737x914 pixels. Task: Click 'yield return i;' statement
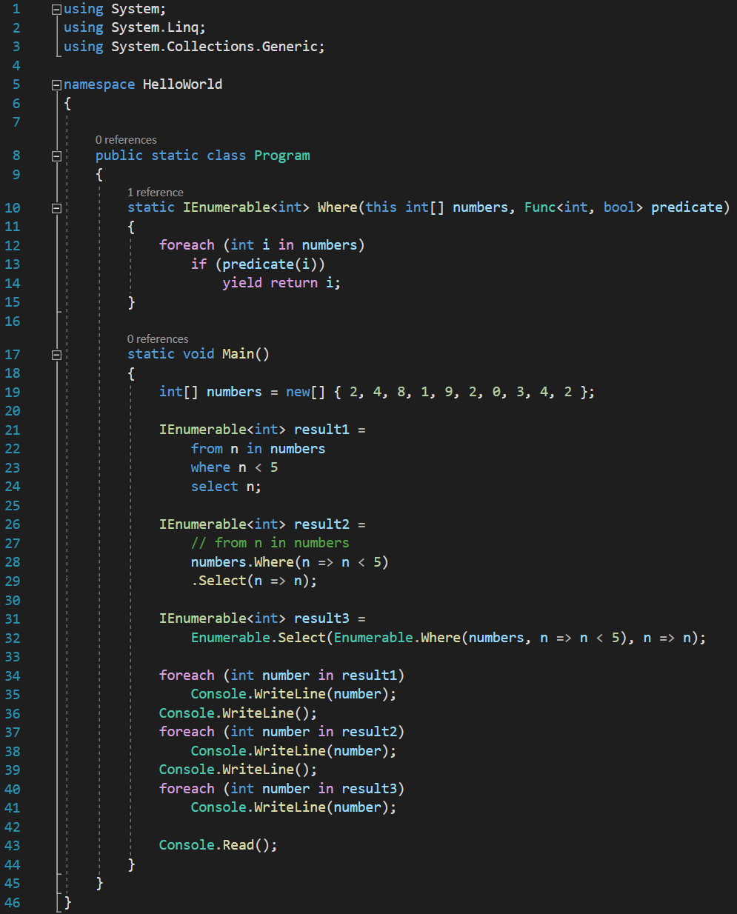pos(281,283)
